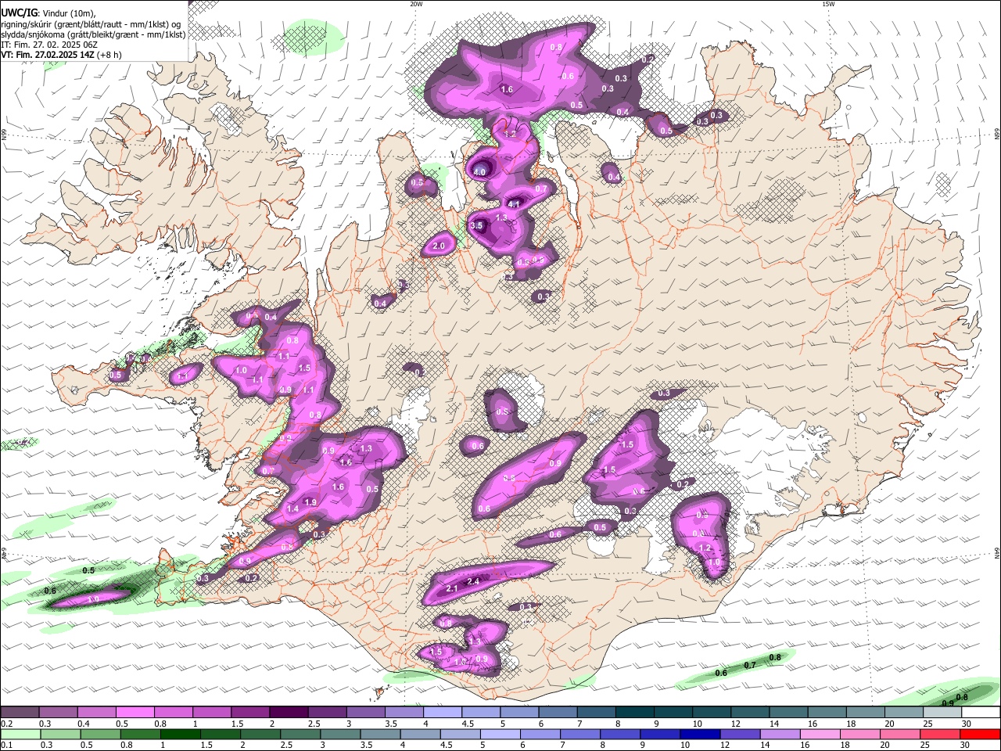Screen dimensions: 1001x751
Task: Click the red-pink 25 rain legend swatch
Action: pos(942,734)
